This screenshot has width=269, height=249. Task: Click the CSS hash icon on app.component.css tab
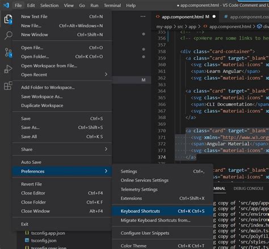click(x=225, y=17)
